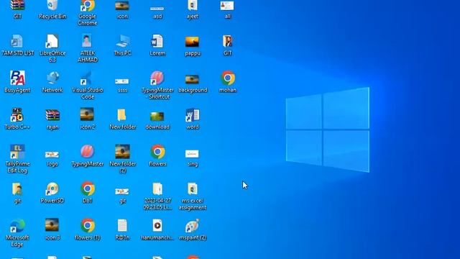Image resolution: width=460 pixels, height=259 pixels.
Task: Select the R@1n text document
Action: click(x=122, y=230)
